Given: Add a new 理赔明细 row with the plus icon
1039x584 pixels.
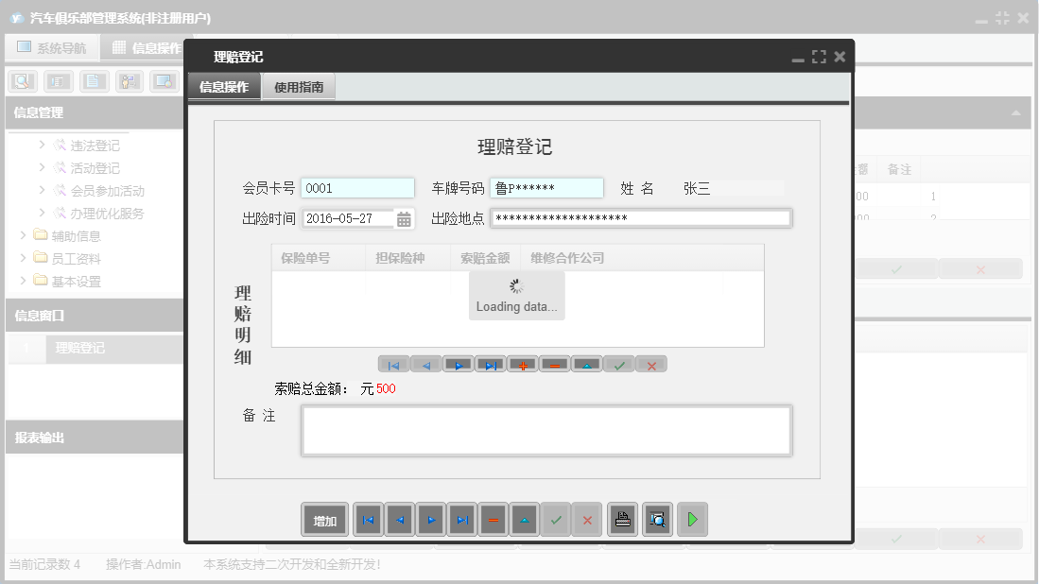Looking at the screenshot, I should coord(523,364).
